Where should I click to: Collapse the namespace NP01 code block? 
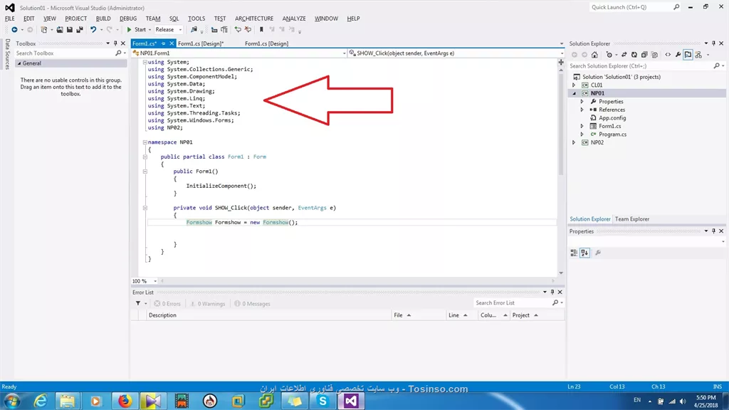(x=145, y=142)
